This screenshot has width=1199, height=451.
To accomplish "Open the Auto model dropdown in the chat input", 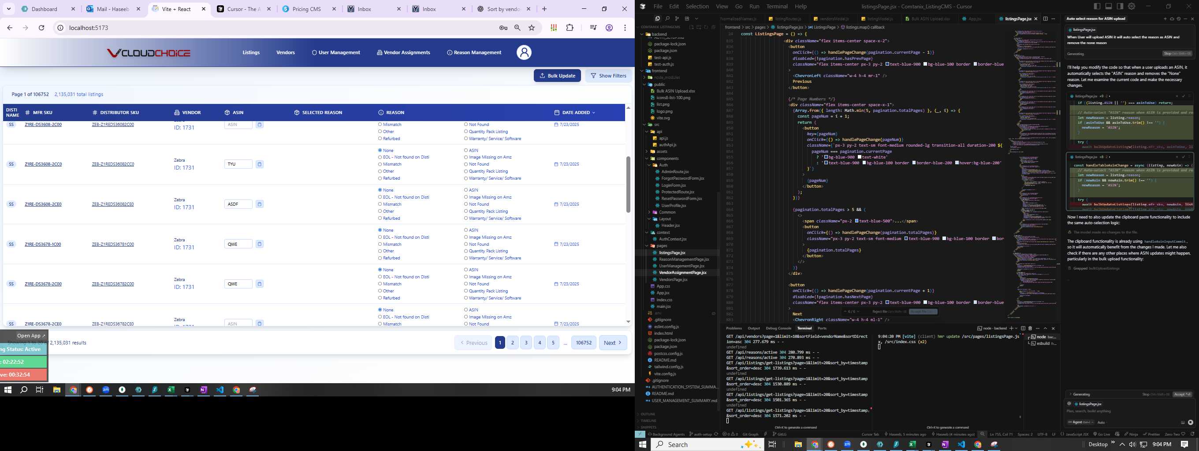I will point(1101,423).
